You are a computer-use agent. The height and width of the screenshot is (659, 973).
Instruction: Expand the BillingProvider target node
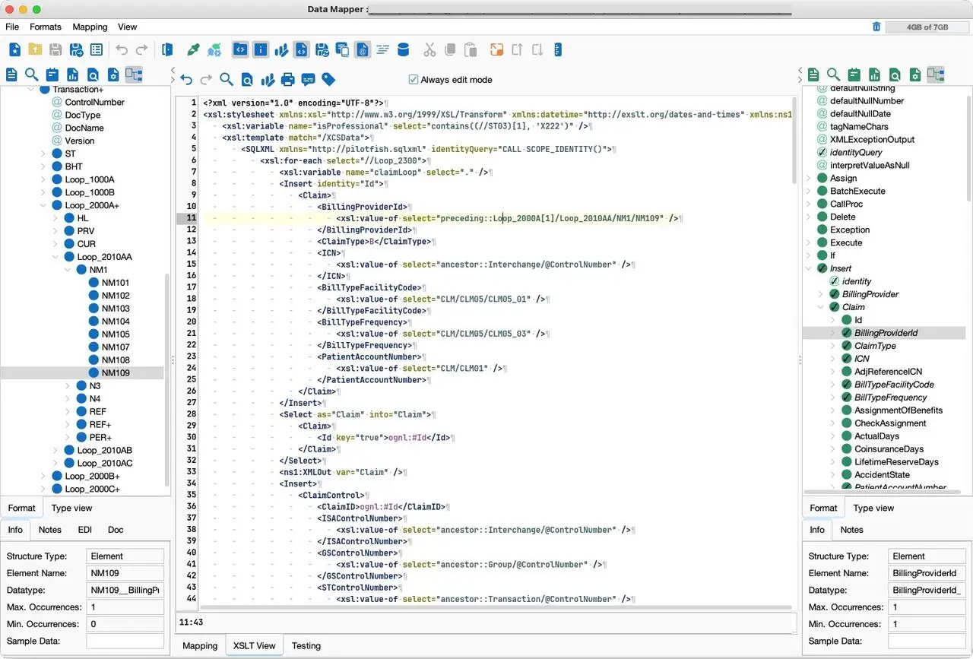click(x=821, y=294)
